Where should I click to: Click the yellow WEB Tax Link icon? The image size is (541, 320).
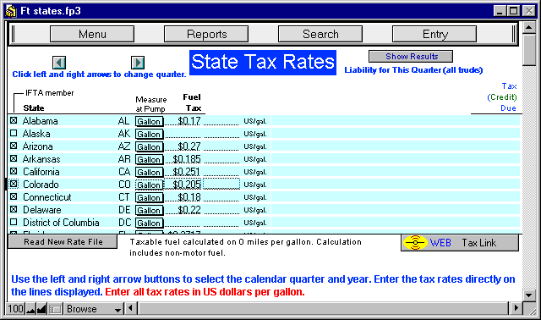(x=415, y=243)
